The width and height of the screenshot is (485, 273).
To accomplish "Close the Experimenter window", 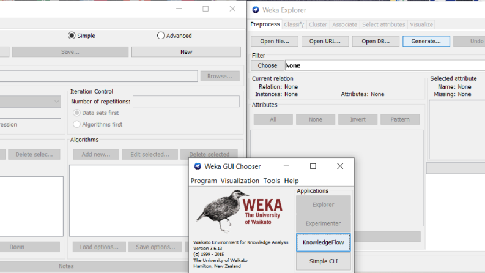I will coord(232,9).
